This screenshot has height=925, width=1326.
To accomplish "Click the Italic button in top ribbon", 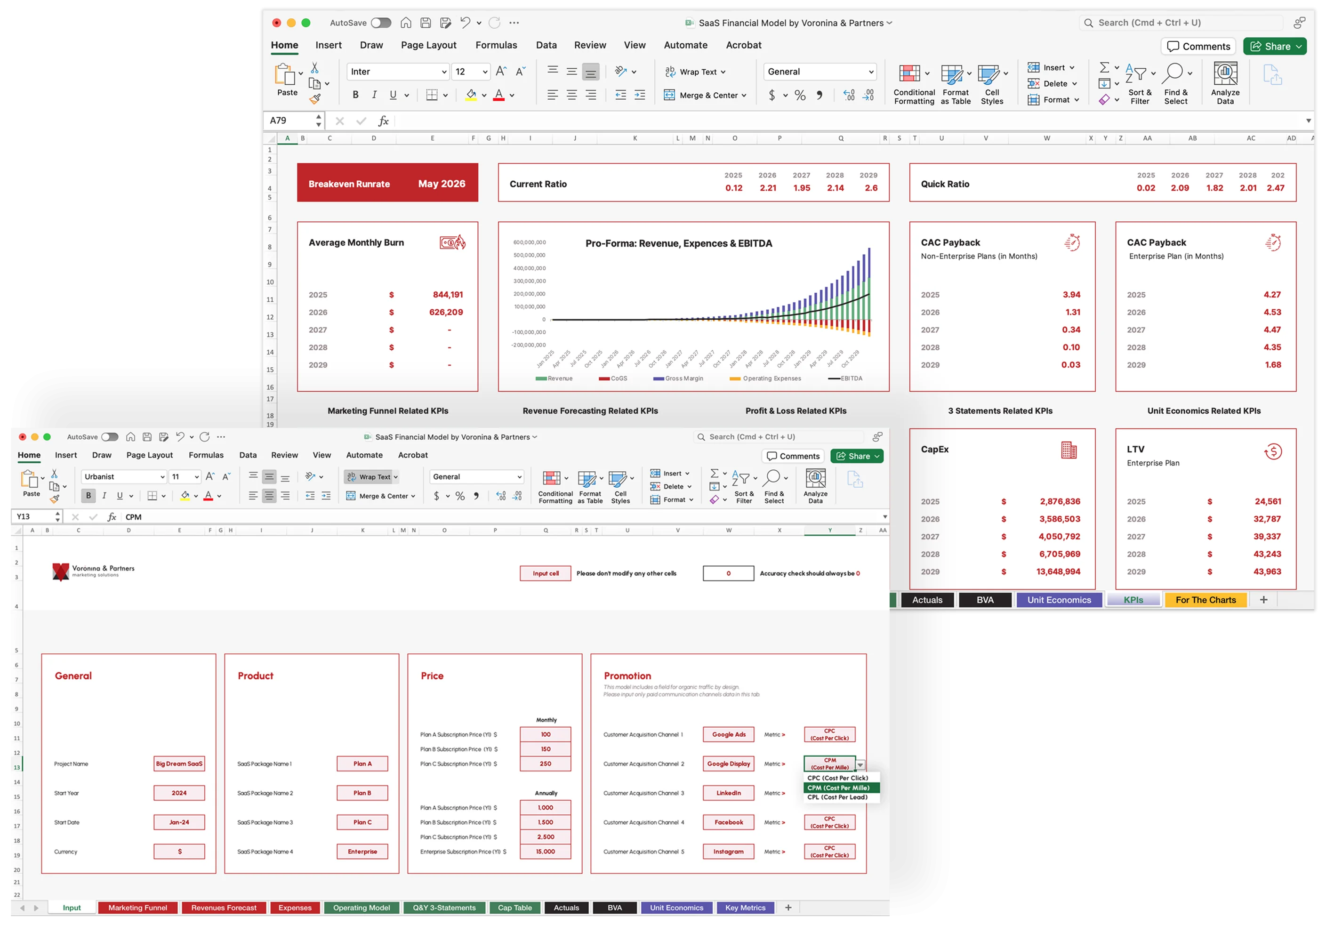I will (374, 95).
